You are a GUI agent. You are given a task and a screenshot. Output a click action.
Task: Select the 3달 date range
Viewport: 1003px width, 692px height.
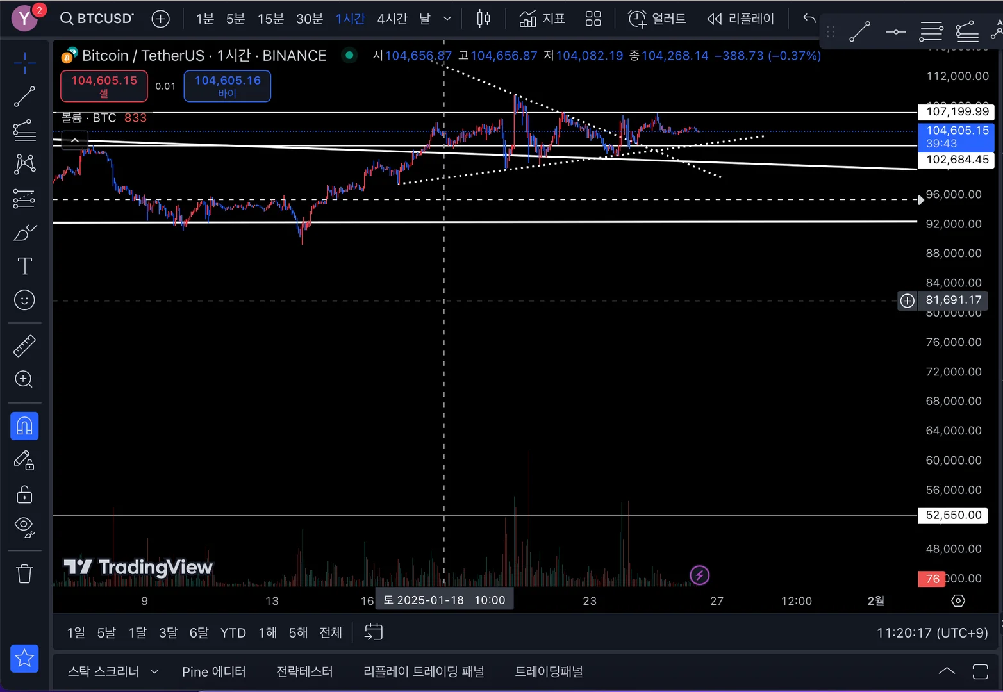pos(168,633)
